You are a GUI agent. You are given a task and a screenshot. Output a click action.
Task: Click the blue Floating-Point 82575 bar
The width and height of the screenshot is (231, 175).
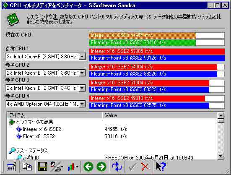coord(149,105)
